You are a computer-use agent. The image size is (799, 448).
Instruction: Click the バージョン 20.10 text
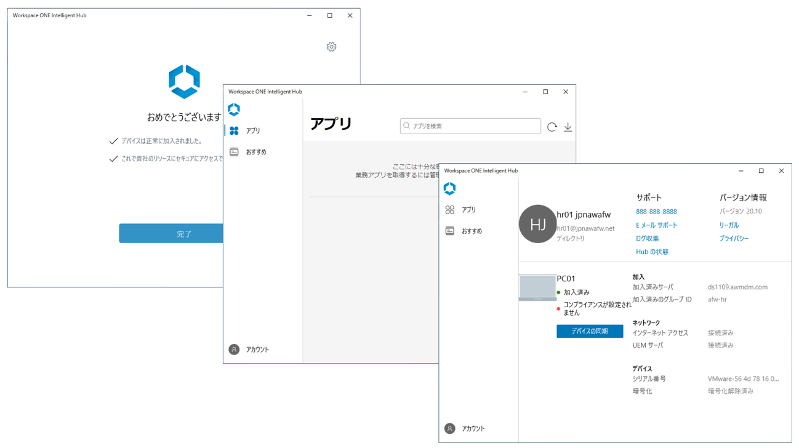click(x=741, y=211)
